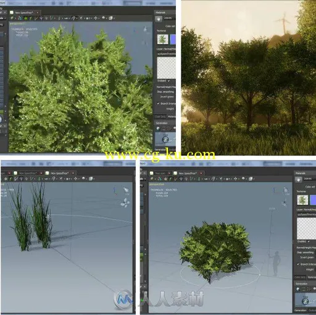Open the layout icon dropdown arrow in bush toolbar
This screenshot has width=316, height=315.
(x=254, y=179)
